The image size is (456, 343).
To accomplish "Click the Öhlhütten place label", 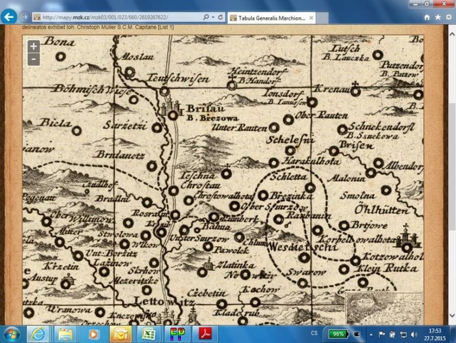I will [381, 210].
